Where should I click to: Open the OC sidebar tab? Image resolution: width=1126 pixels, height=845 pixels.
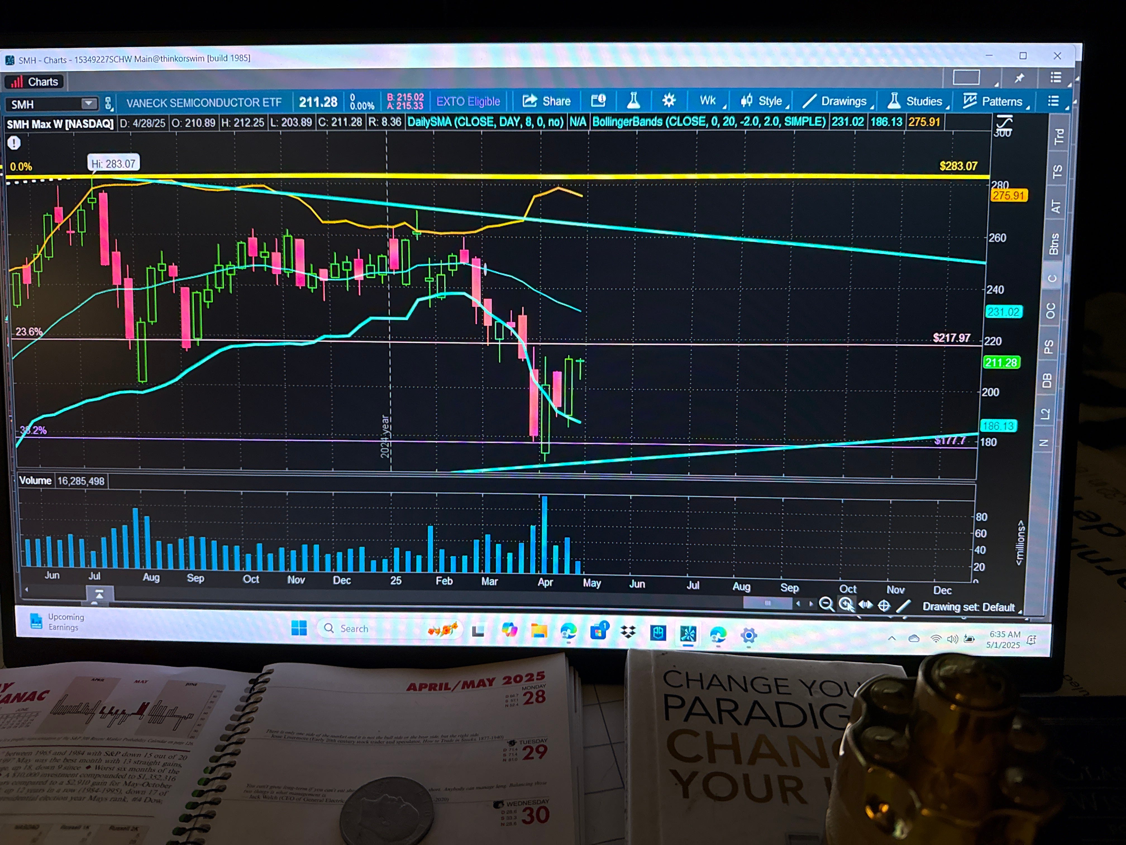(x=1051, y=310)
